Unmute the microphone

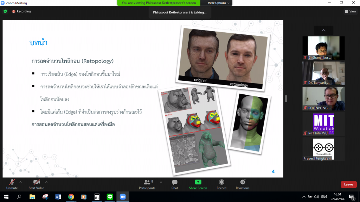[12, 184]
